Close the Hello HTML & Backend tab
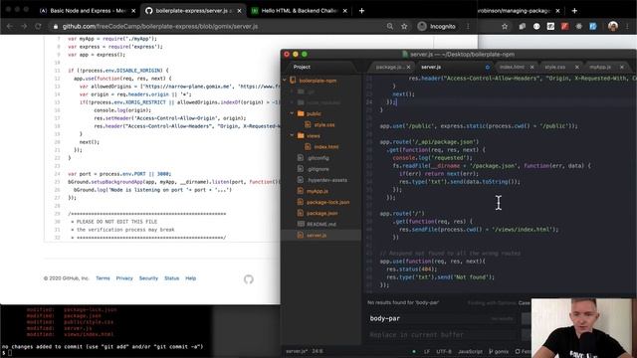This screenshot has width=637, height=358. tap(345, 11)
